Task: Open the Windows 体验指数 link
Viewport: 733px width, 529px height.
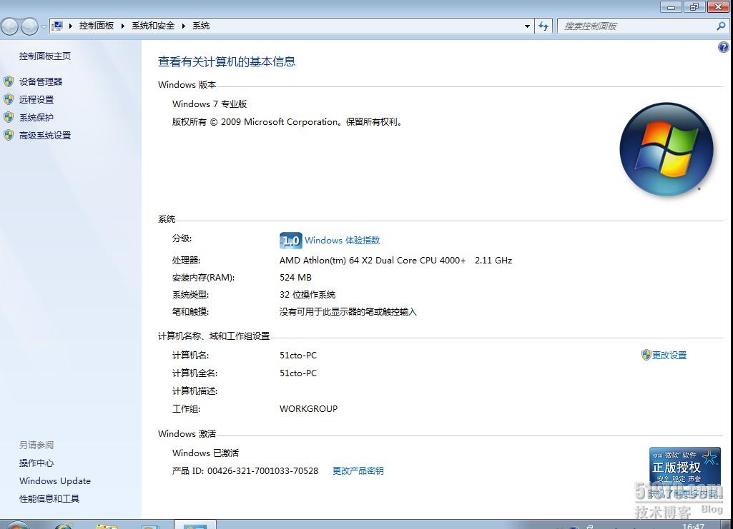Action: pos(343,241)
